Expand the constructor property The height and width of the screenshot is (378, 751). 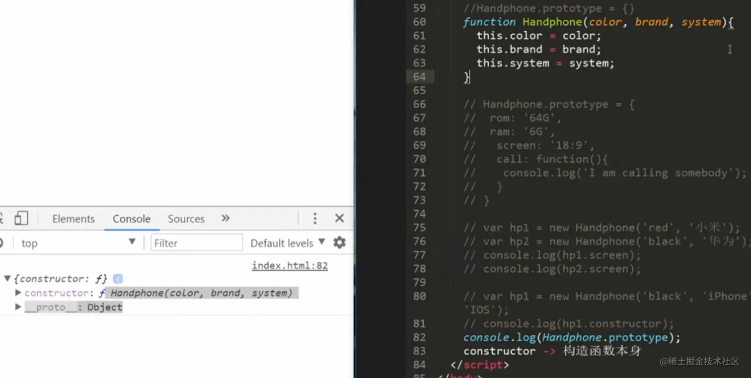18,293
